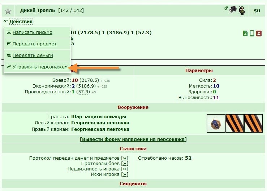Click the red contact person icon
The width and height of the screenshot is (267, 191).
(x=259, y=33)
